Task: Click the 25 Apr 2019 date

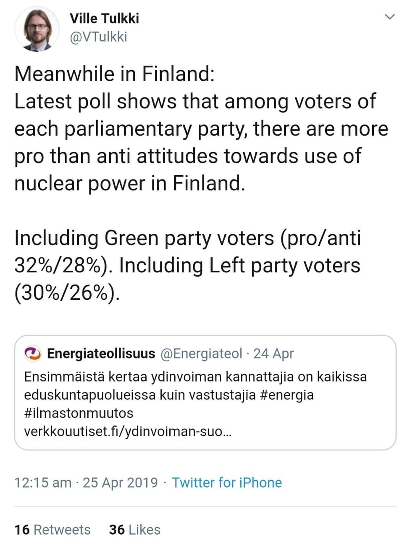Action: click(120, 483)
